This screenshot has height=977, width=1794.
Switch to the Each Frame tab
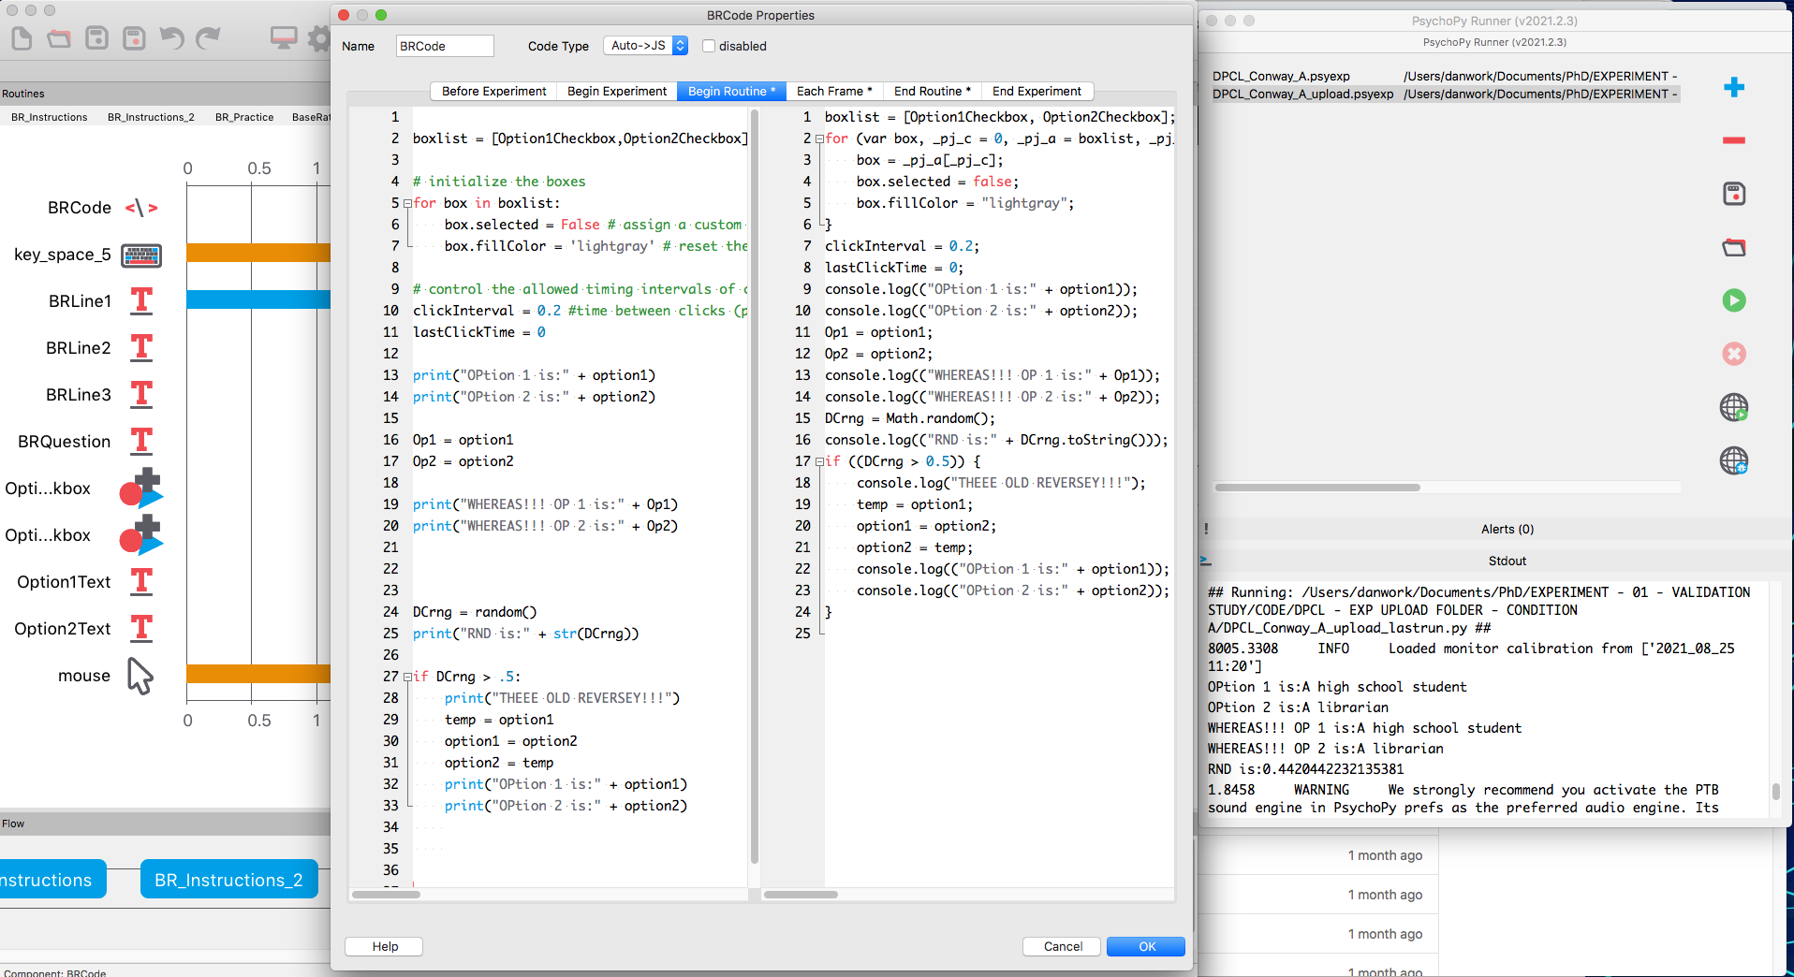coord(833,91)
